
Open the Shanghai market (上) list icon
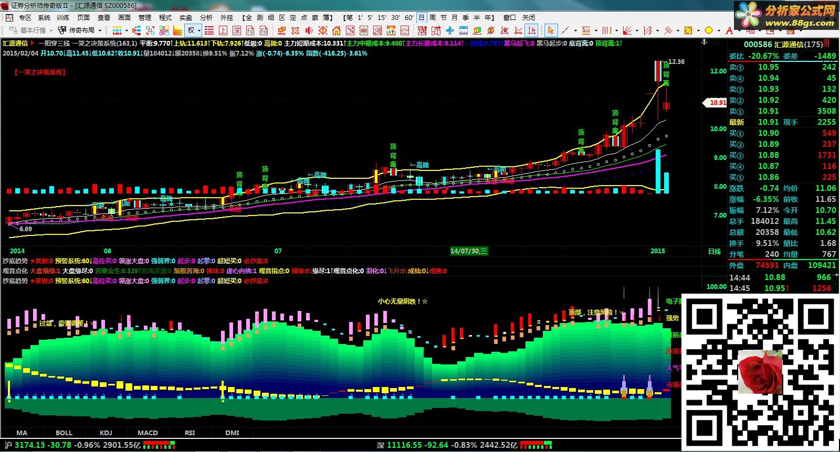coord(223,30)
